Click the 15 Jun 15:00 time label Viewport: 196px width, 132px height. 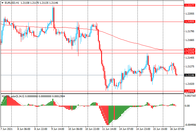pos(160,129)
